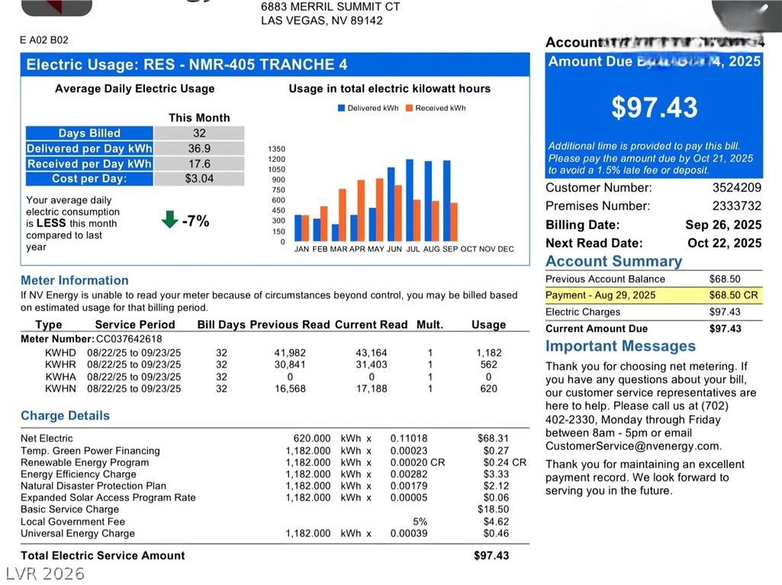Click the Next Read Date Oct 22, 2025
The image size is (782, 585).
tap(724, 243)
